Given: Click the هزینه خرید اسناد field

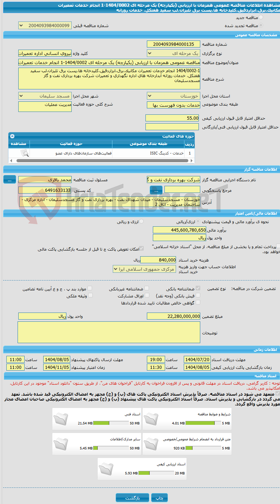Looking at the screenshot, I should point(158,260).
